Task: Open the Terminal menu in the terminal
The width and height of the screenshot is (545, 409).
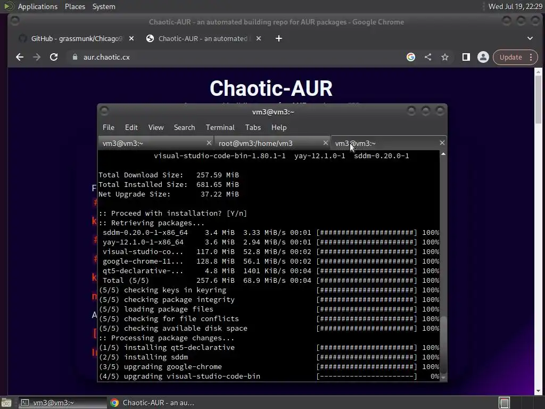Action: point(220,127)
